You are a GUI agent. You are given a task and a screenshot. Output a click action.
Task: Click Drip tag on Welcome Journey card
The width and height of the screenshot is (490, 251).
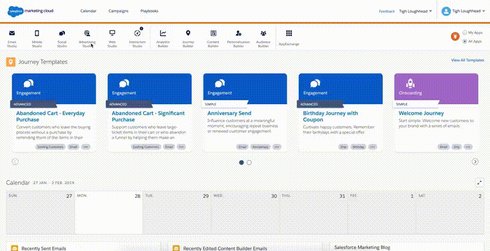pyautogui.click(x=456, y=147)
